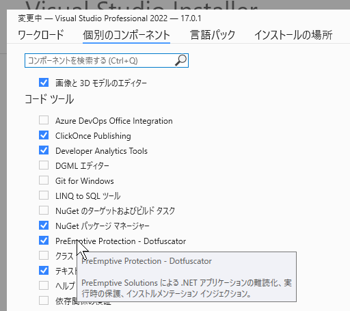Toggle PreEmptive Protection - Dotfuscator checkbox
Viewport: 350px width, 311px height.
point(44,241)
